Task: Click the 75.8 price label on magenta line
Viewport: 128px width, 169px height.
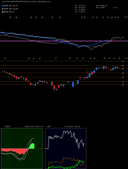Action: click(126, 41)
